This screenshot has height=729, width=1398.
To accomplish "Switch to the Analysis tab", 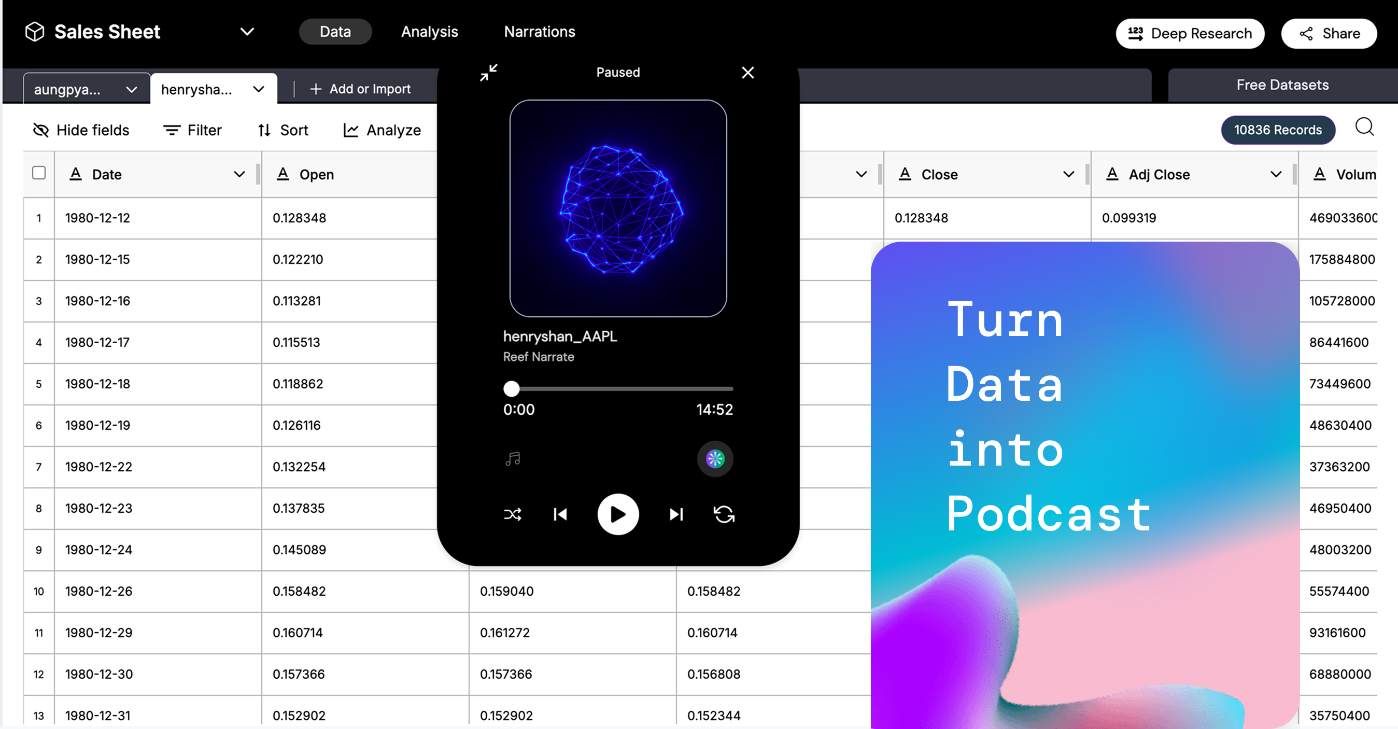I will click(x=429, y=32).
